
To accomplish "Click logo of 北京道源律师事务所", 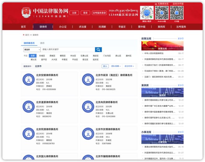I will (29, 107).
